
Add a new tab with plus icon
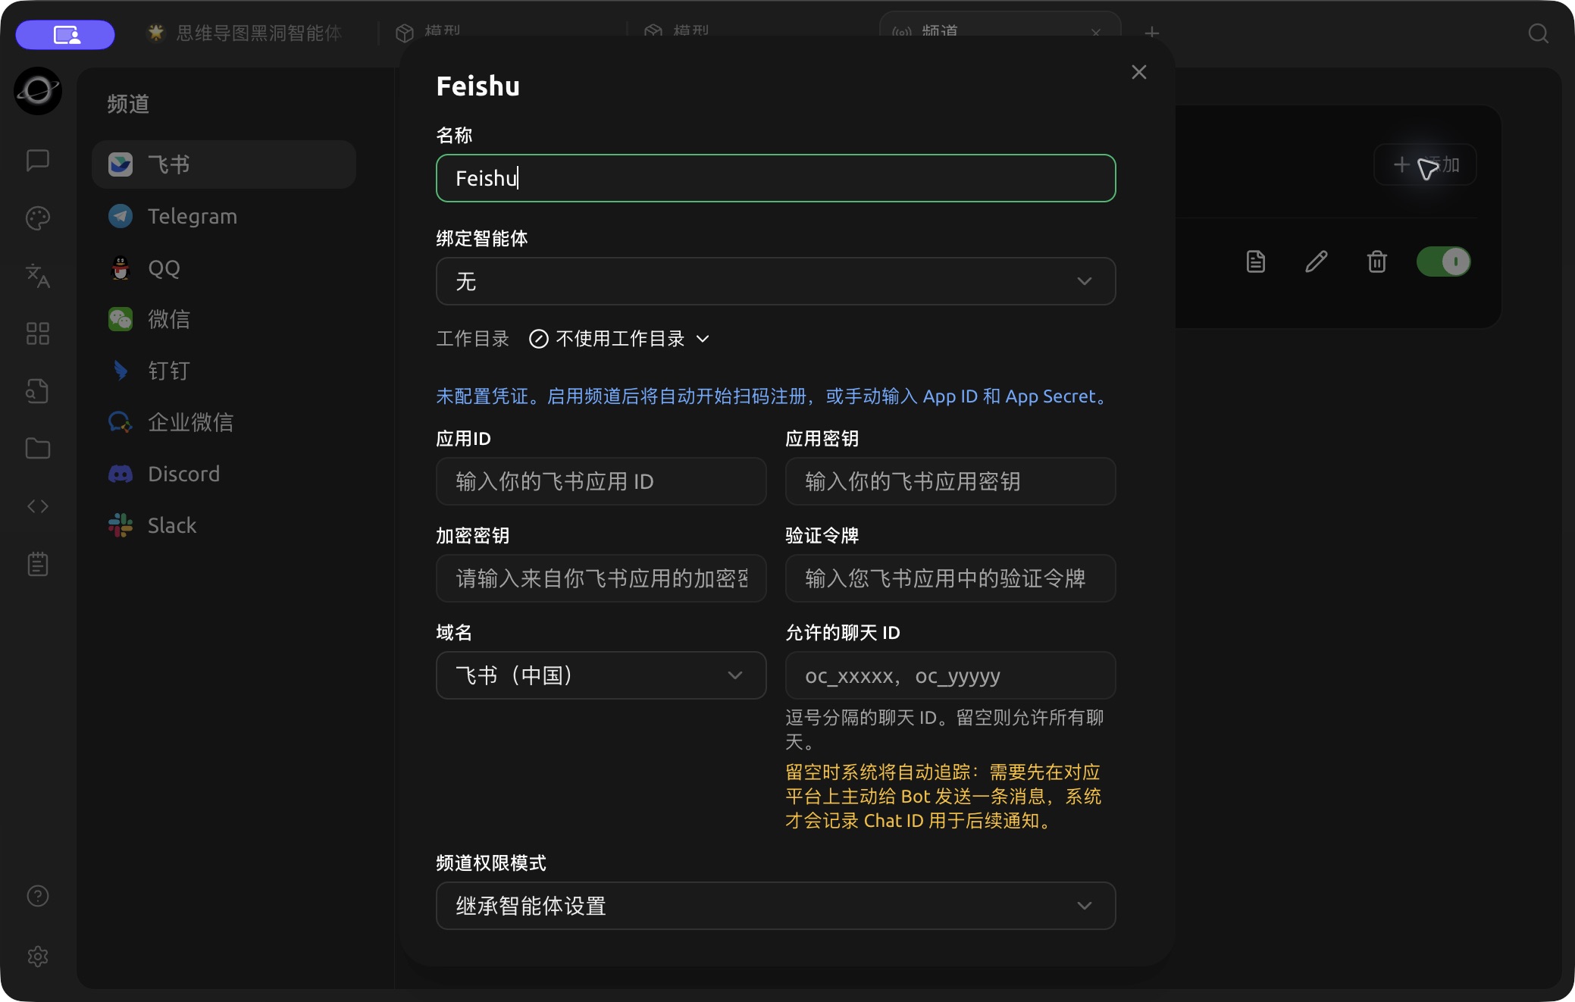tap(1152, 33)
